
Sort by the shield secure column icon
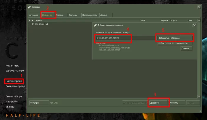coord(32,20)
